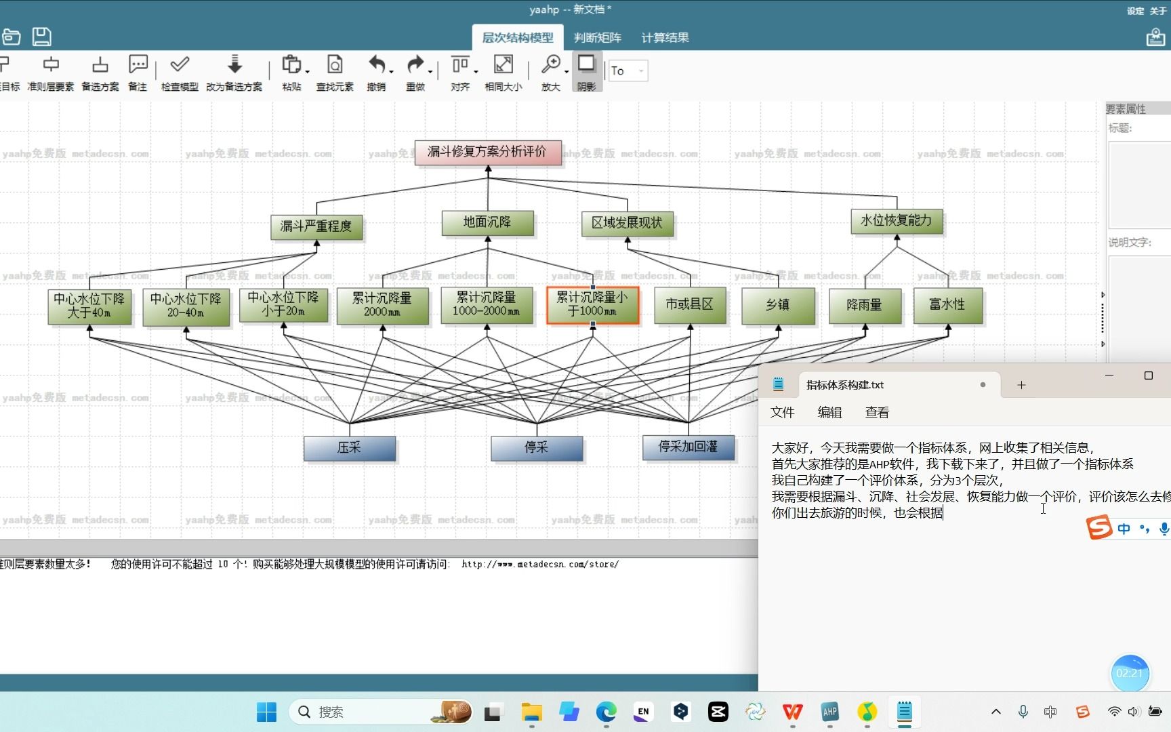
Task: Open the To combo box dropdown
Action: pos(640,70)
